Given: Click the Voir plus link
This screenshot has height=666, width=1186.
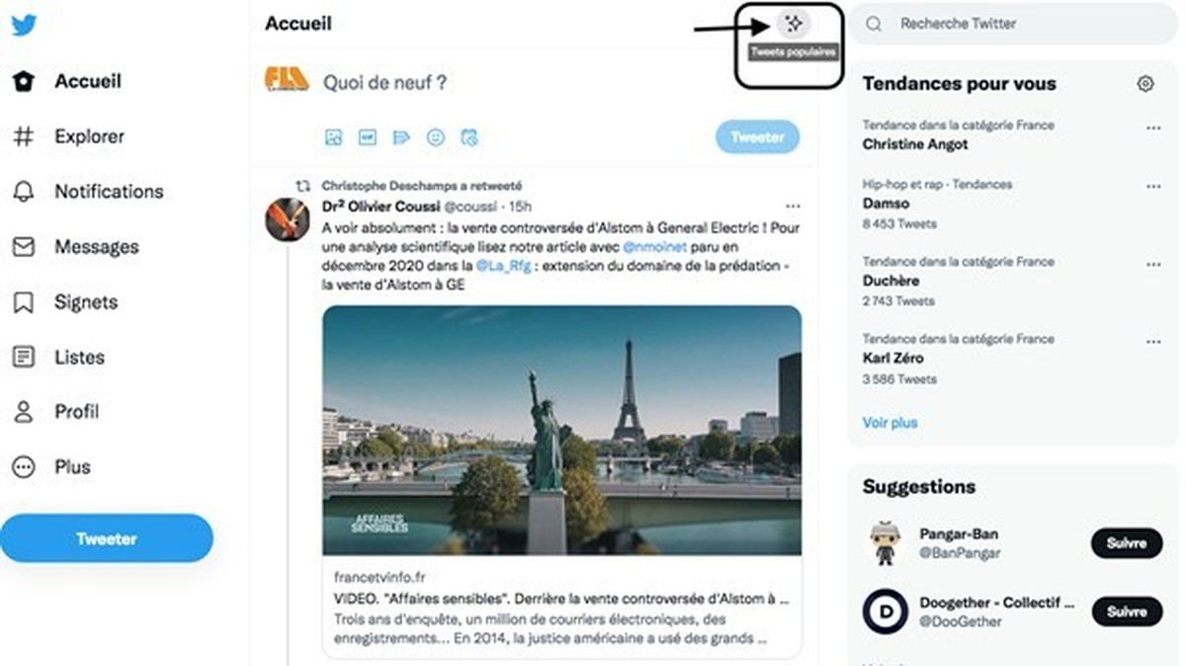Looking at the screenshot, I should pyautogui.click(x=889, y=423).
